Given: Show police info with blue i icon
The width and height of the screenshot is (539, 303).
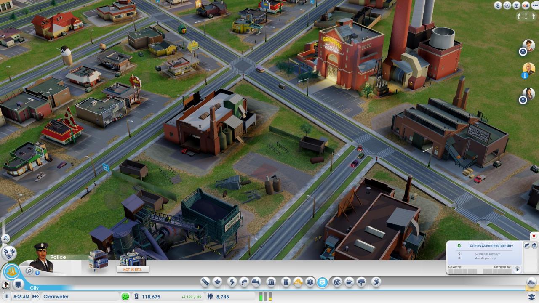Looking at the screenshot, I should click(x=37, y=273).
